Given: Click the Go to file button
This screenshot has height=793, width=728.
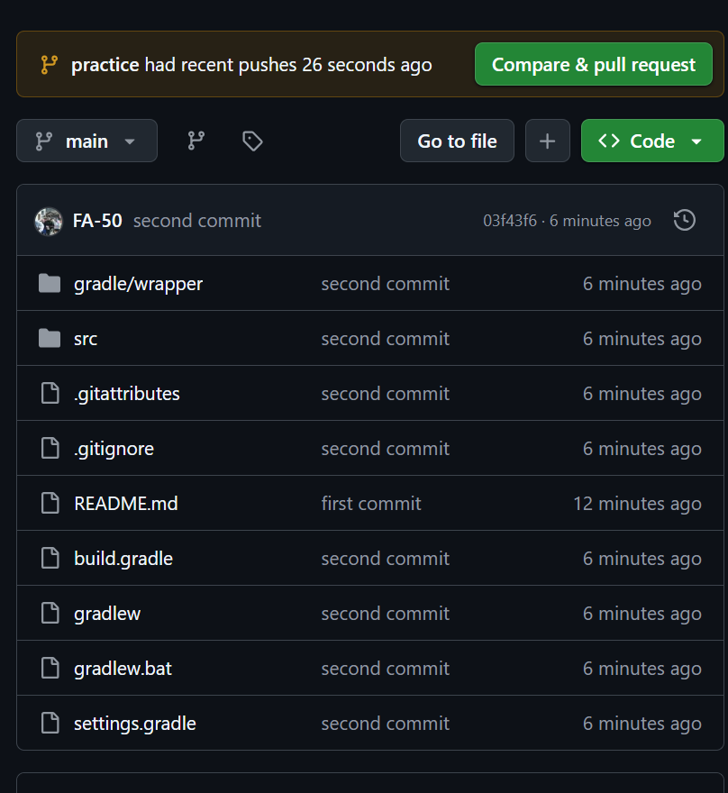Looking at the screenshot, I should 457,141.
